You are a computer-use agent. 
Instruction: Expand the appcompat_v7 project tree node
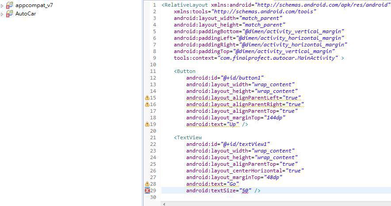(2, 6)
